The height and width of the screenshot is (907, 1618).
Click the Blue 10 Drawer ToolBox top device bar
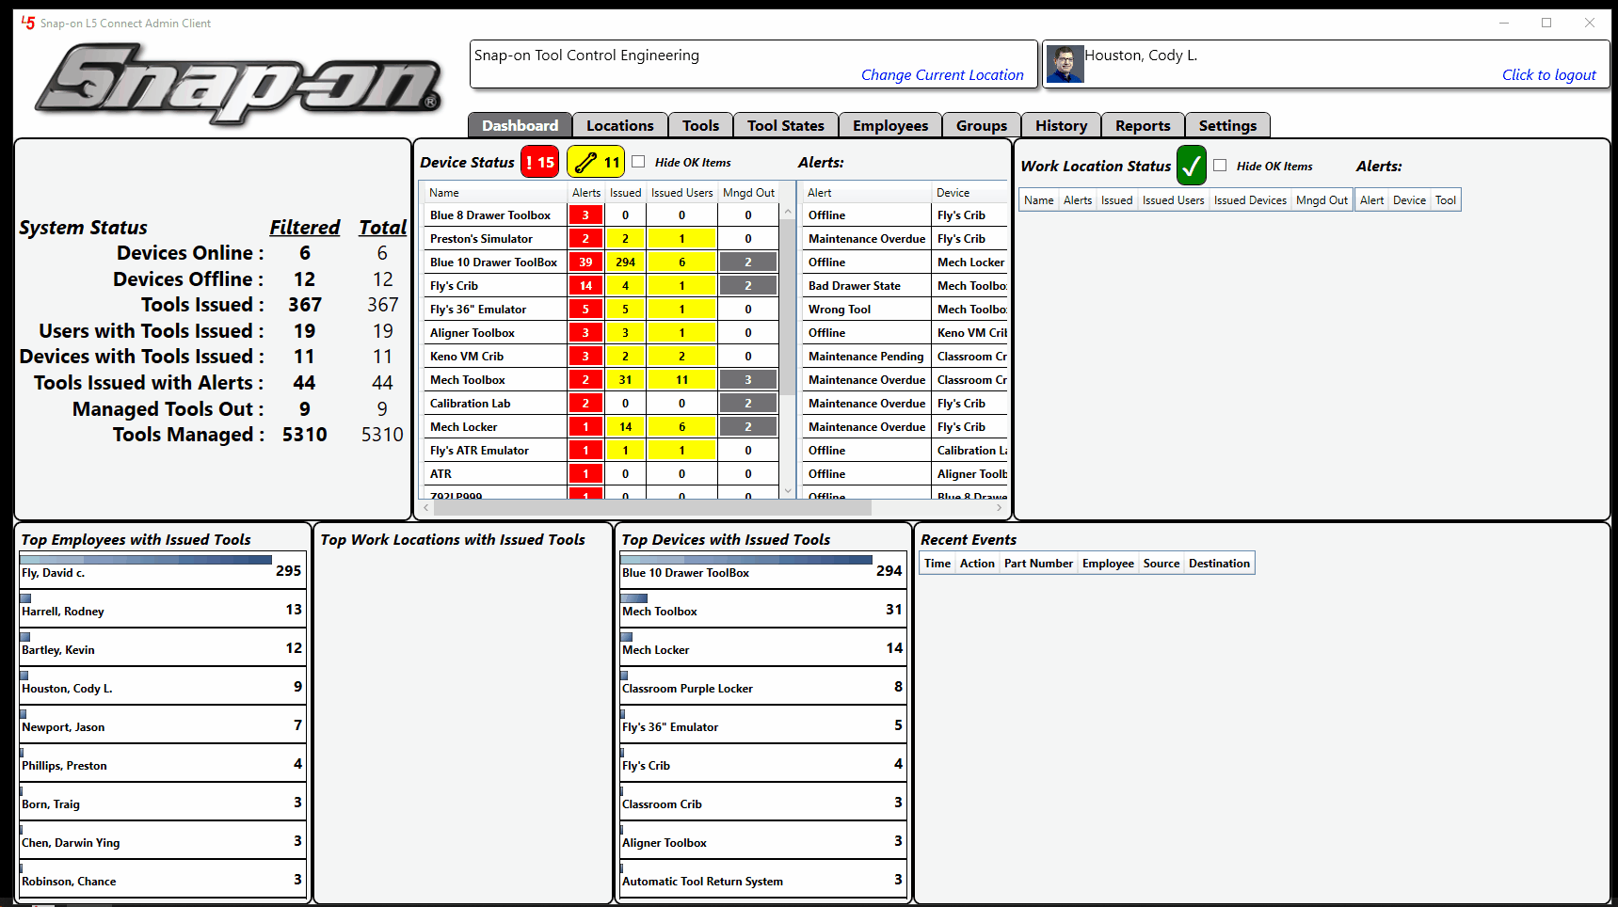[746, 560]
